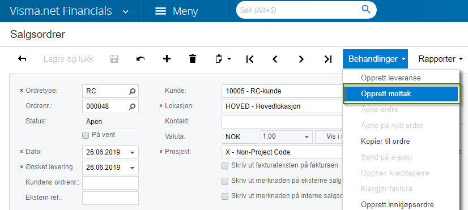Screen dimensions: 468x210
Task: Click Send på e-post menu item
Action: [386, 157]
